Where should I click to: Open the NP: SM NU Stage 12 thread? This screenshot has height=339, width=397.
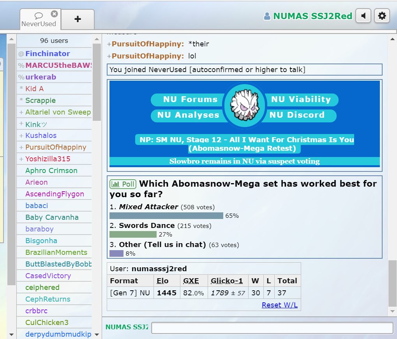[x=244, y=144]
